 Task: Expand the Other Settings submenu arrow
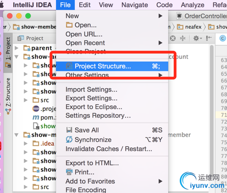pos(160,75)
